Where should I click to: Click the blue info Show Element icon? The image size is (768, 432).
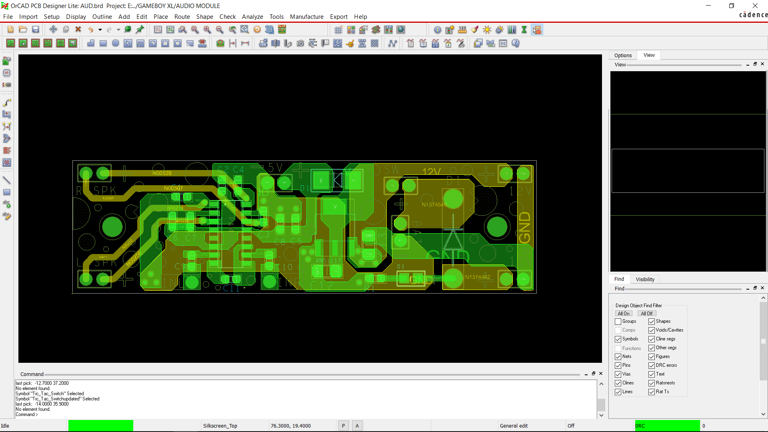coord(438,30)
